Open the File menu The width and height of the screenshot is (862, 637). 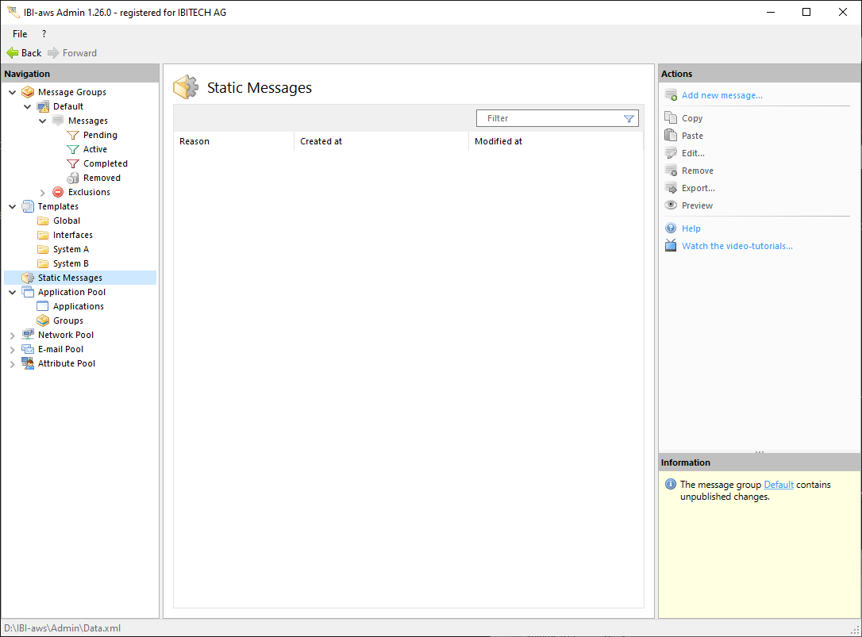point(20,34)
